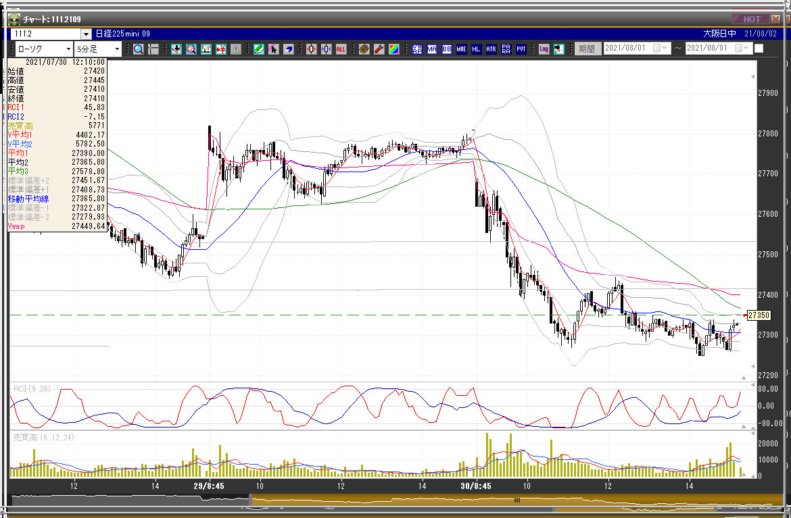Click the 売買高 (6,12,24) volume label
Viewport: 791px width, 518px height.
pyautogui.click(x=43, y=438)
